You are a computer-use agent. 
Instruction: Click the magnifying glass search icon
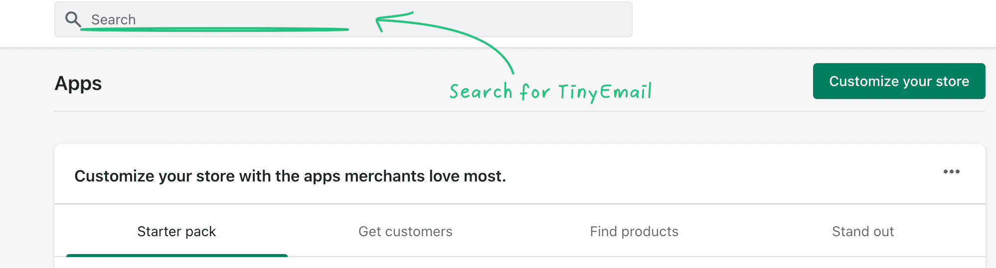point(73,19)
